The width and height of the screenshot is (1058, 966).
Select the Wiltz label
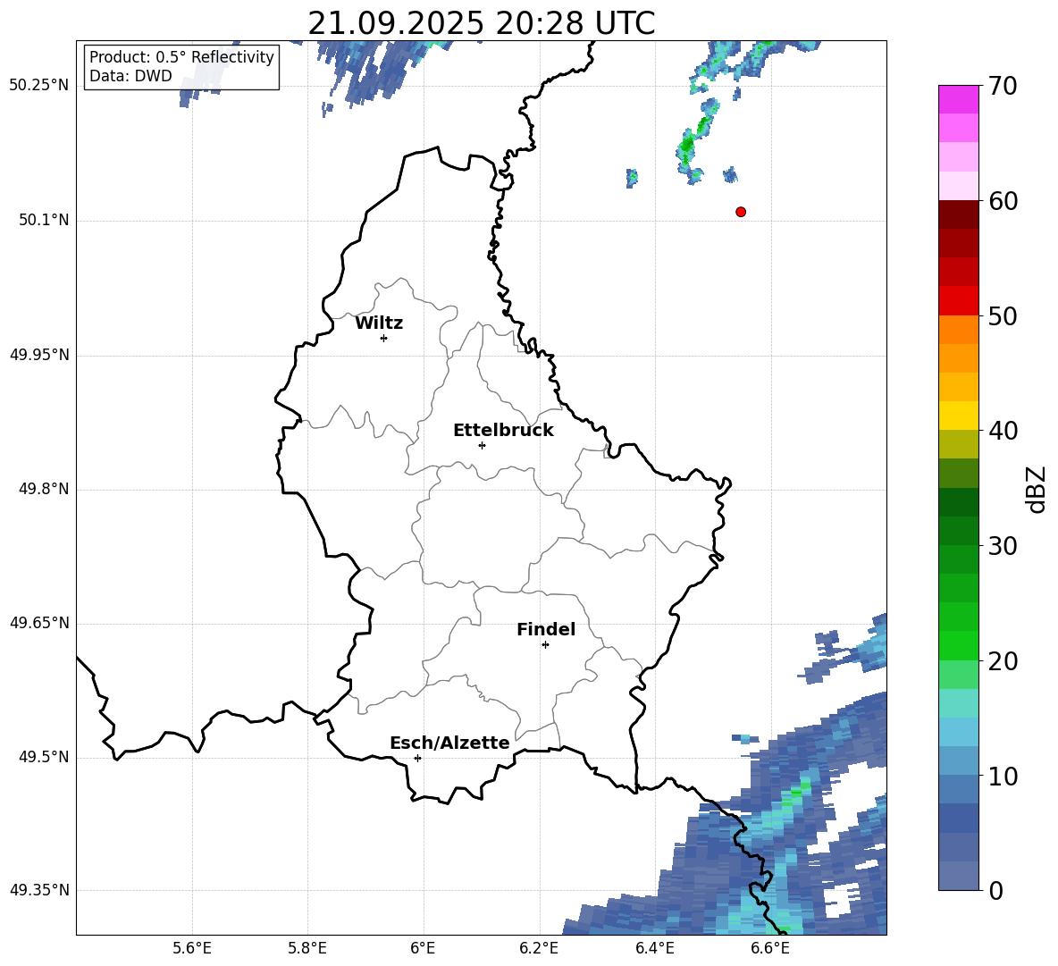[x=379, y=323]
